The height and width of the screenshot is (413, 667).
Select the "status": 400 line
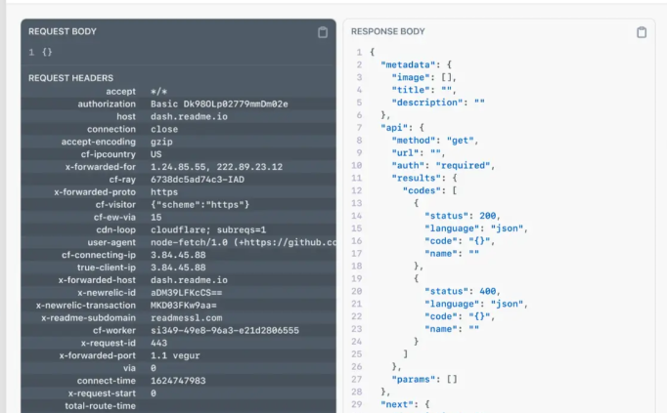click(463, 292)
